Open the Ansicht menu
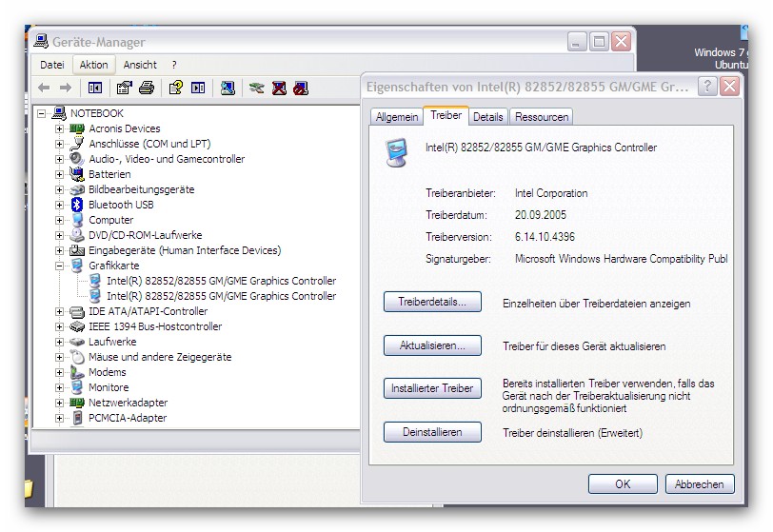Viewport: 773px width, 532px height. tap(140, 65)
